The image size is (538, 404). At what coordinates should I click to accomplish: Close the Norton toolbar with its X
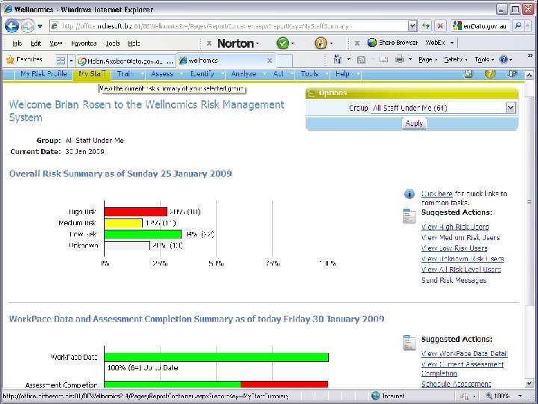coord(208,43)
